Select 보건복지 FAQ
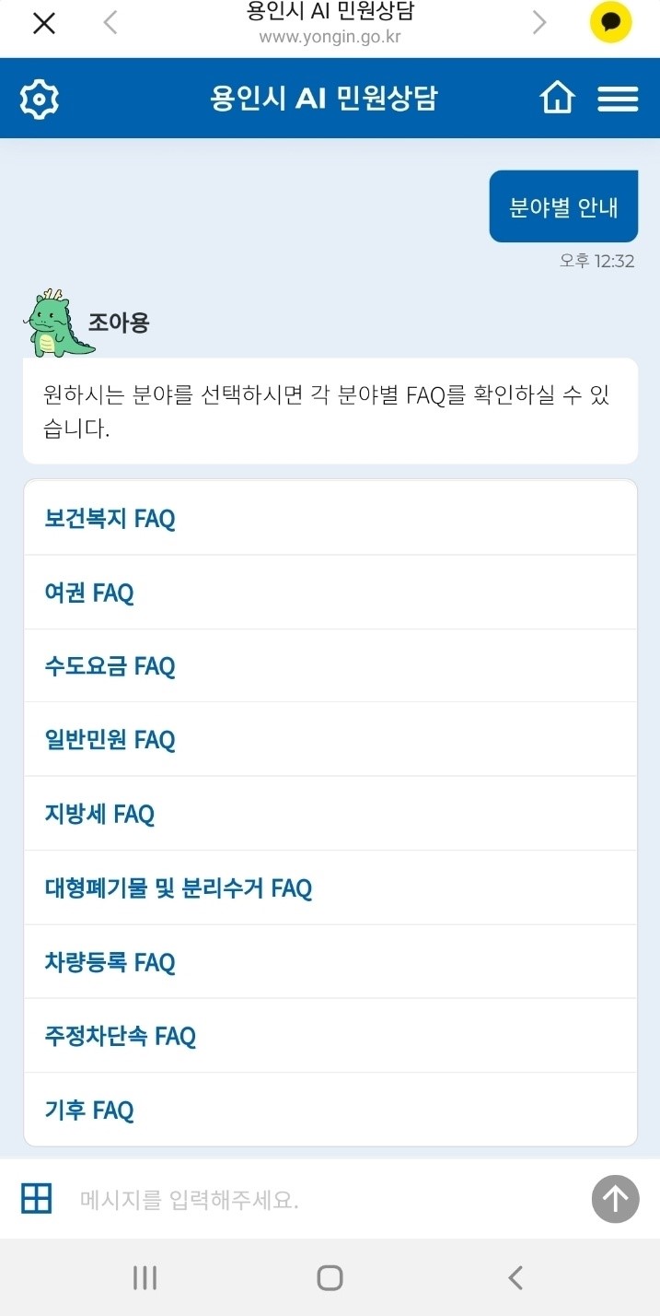660x1316 pixels. click(330, 518)
